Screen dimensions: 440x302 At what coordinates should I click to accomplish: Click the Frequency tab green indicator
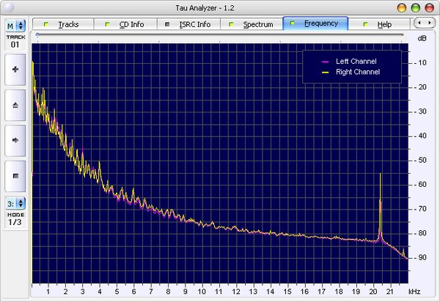[x=292, y=23]
